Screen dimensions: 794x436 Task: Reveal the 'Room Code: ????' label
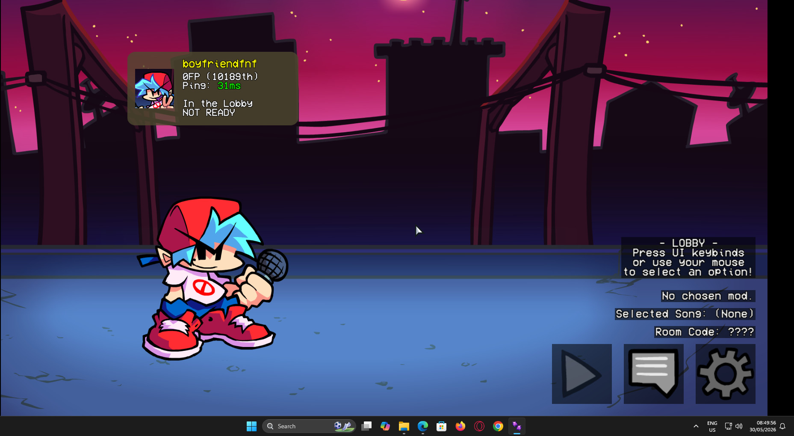tap(705, 332)
